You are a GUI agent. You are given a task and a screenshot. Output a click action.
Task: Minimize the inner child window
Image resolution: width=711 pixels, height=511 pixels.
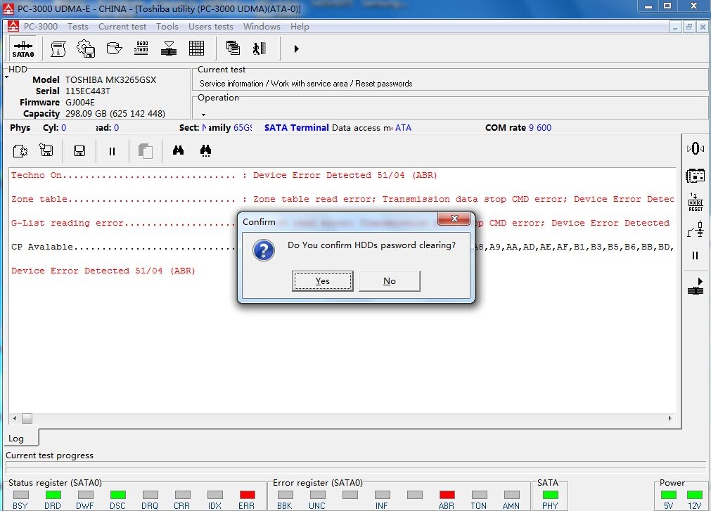tap(675, 27)
